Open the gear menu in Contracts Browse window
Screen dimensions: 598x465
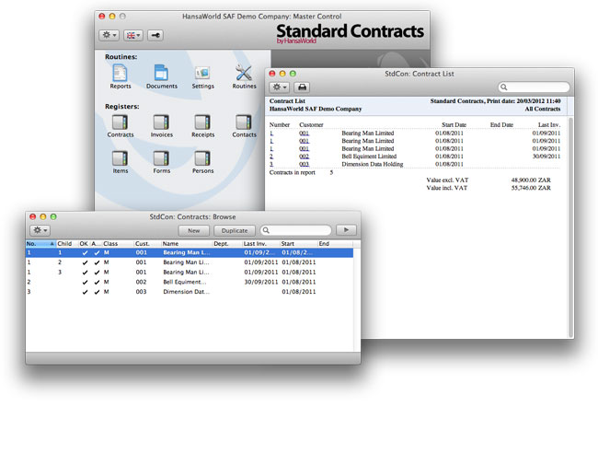point(40,230)
